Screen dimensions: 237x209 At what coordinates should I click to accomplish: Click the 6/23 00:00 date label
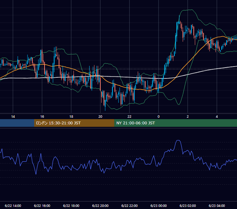tap(159, 206)
